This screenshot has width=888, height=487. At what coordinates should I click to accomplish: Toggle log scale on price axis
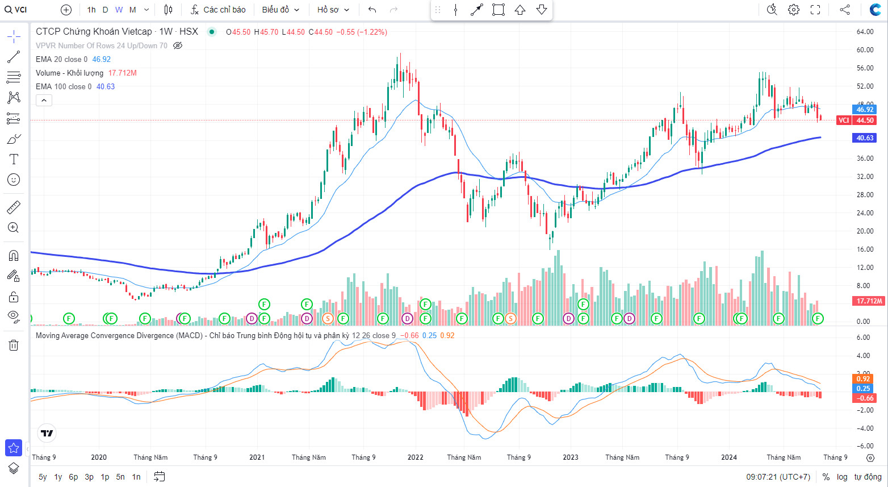pos(842,477)
